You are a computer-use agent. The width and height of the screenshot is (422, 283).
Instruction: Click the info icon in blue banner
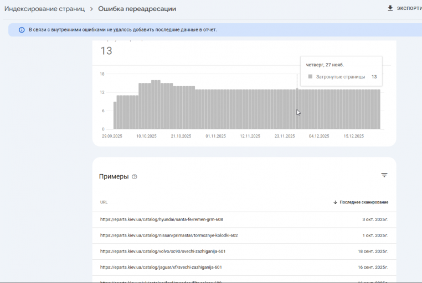[x=22, y=30]
